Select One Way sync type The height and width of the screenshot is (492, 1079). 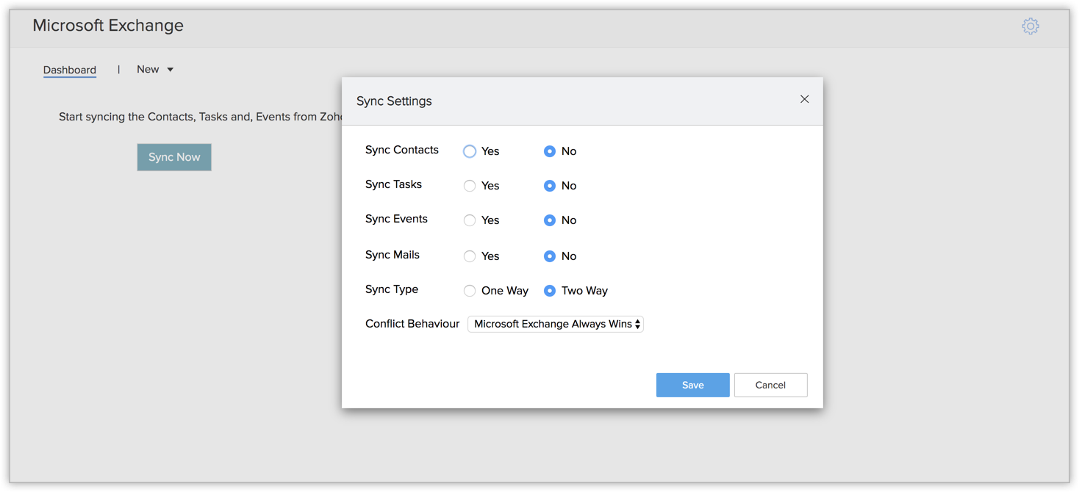click(470, 291)
